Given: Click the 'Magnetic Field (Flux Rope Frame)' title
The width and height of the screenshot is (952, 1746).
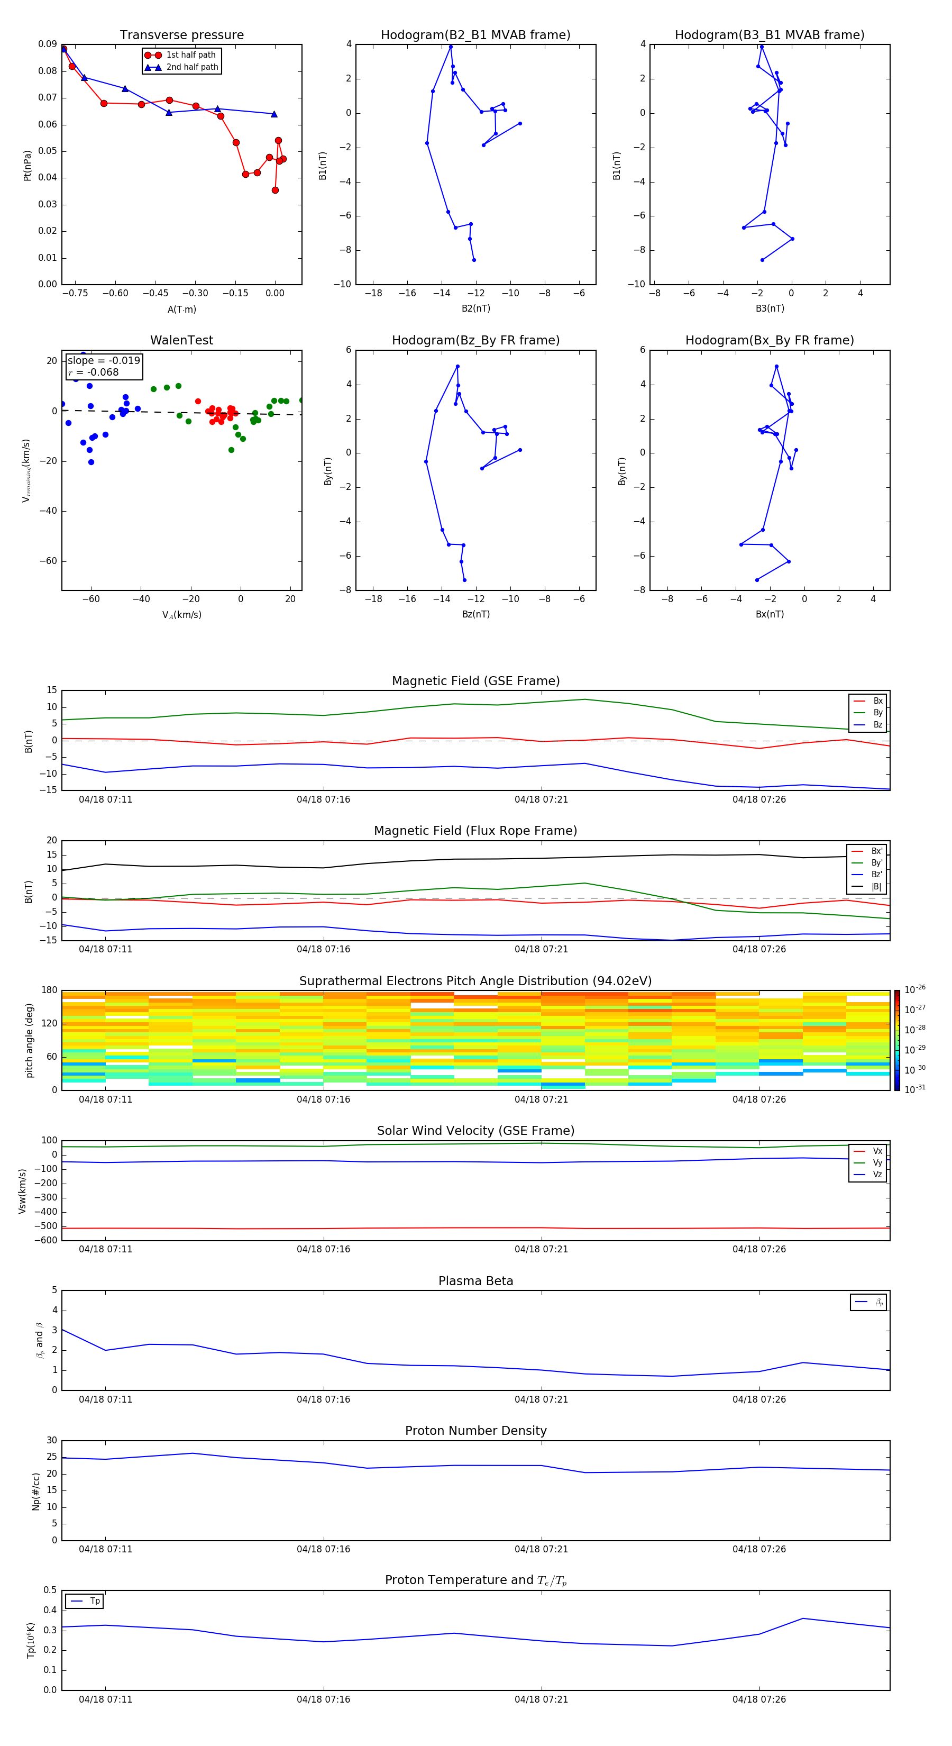Looking at the screenshot, I should tap(475, 831).
